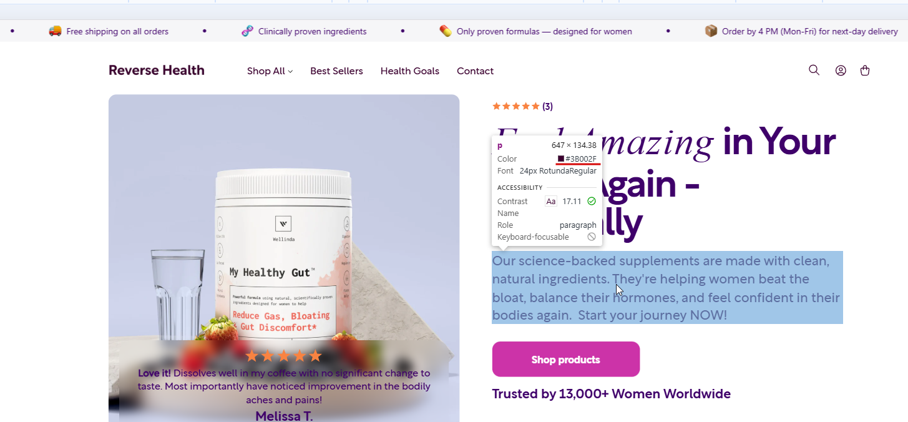Open the account profile icon

point(841,71)
